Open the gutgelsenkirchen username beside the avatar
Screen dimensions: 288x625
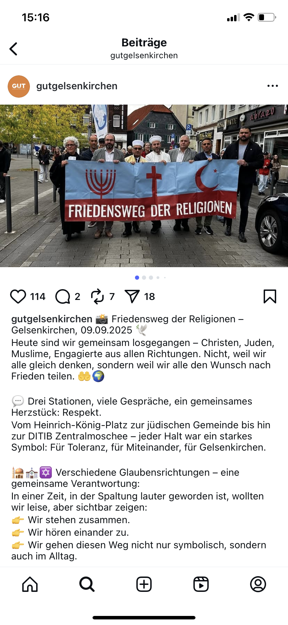pyautogui.click(x=77, y=86)
